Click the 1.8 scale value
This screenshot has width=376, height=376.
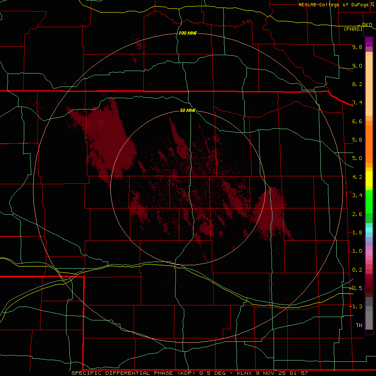[357, 233]
